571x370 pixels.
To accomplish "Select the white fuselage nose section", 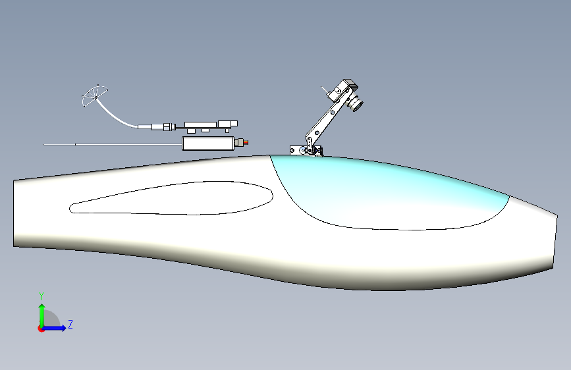I will [533, 237].
